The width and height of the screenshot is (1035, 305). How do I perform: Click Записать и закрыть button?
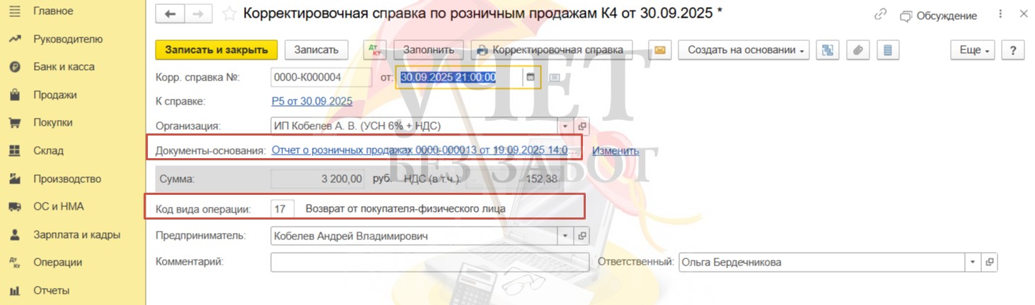(216, 50)
